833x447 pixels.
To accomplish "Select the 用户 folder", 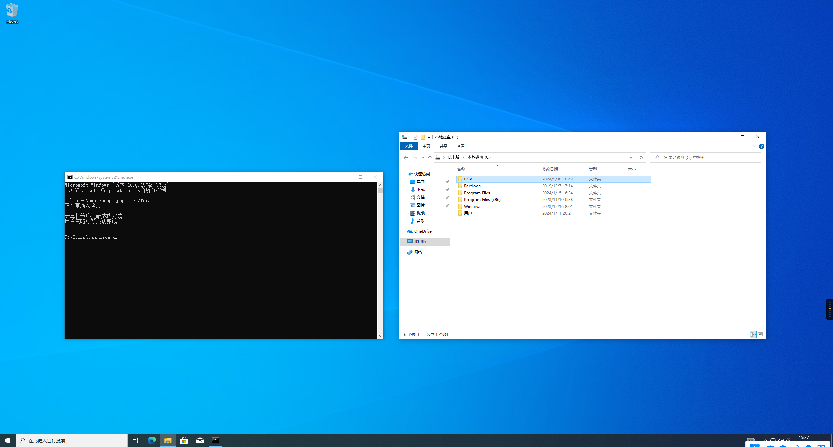I will click(x=554, y=213).
